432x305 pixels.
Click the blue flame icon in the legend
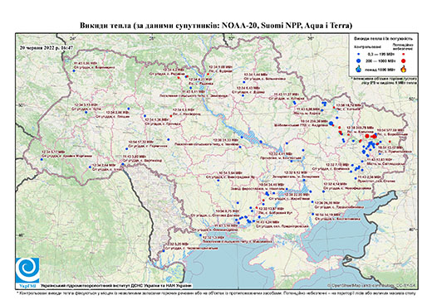coord(359,69)
